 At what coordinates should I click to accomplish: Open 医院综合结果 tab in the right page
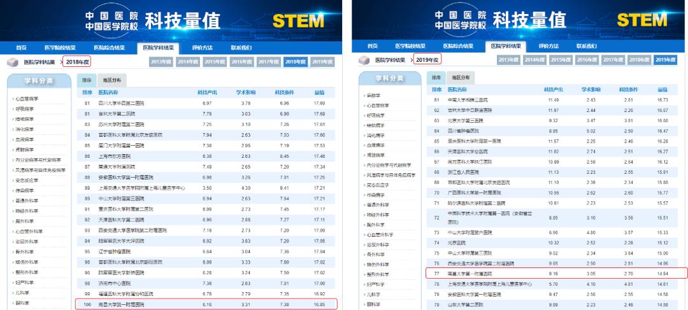(459, 46)
